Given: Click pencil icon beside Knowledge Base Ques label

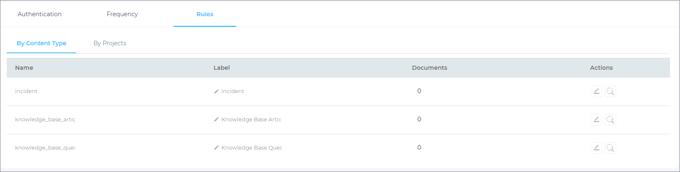Looking at the screenshot, I should (x=217, y=148).
